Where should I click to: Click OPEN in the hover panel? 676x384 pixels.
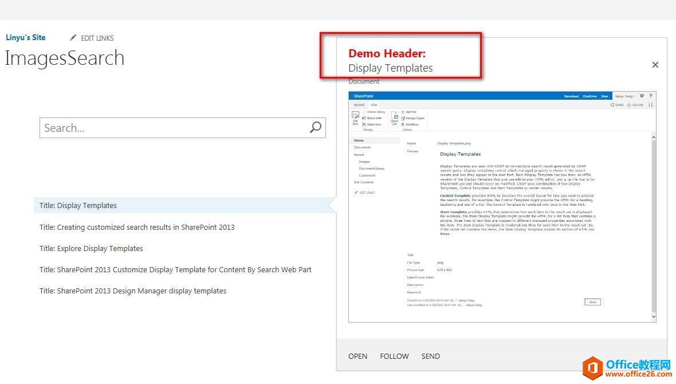tap(358, 356)
